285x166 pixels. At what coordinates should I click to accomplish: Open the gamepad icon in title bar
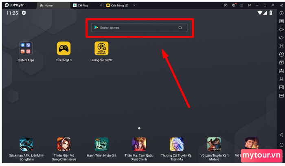tap(226, 5)
